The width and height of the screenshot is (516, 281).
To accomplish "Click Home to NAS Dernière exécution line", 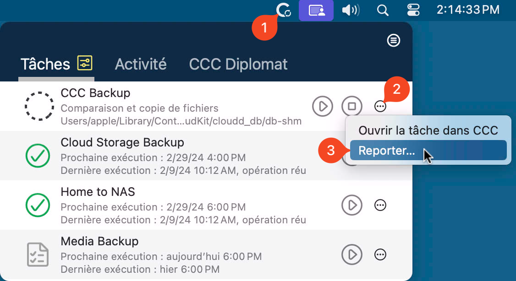I will [183, 220].
